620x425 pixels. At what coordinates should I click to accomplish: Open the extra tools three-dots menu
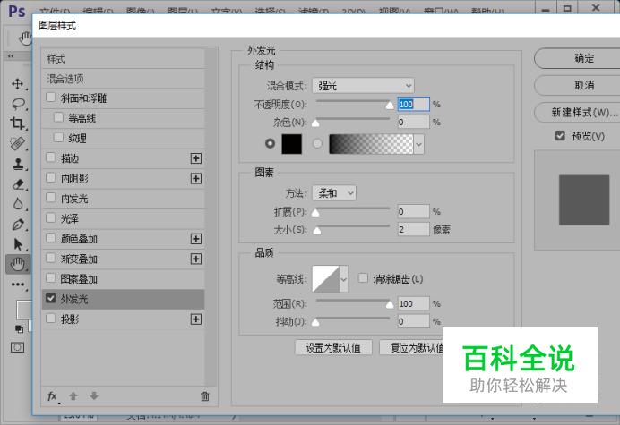coord(18,285)
